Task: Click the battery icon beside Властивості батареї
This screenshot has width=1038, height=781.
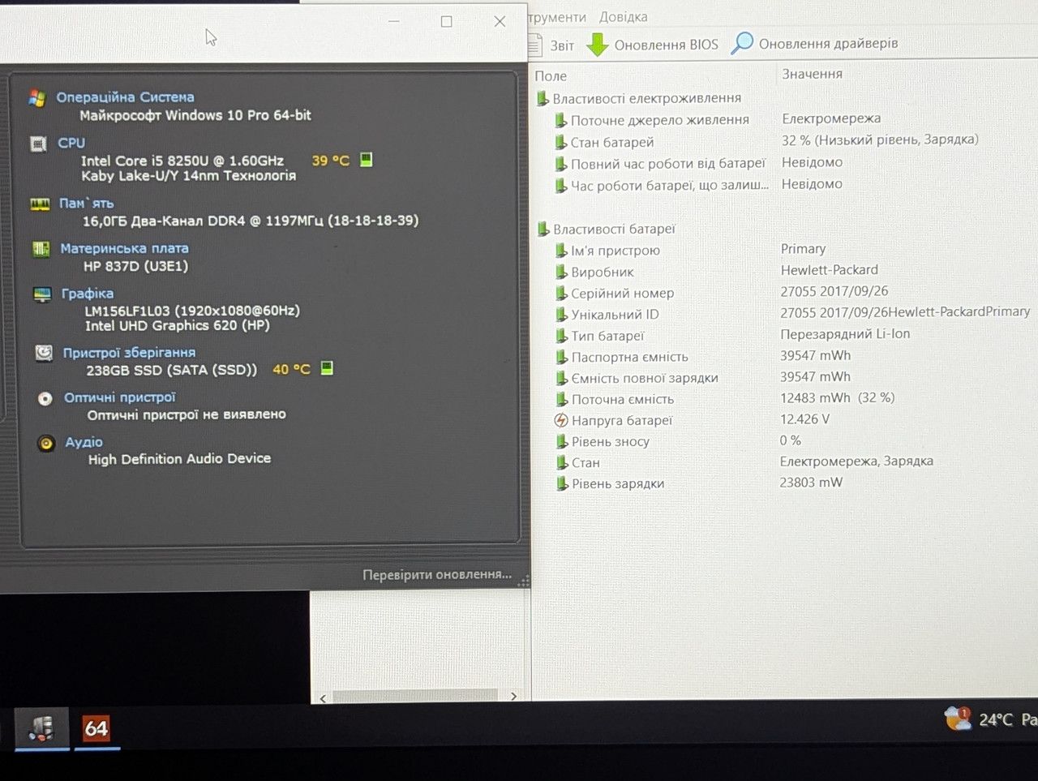Action: [x=543, y=230]
